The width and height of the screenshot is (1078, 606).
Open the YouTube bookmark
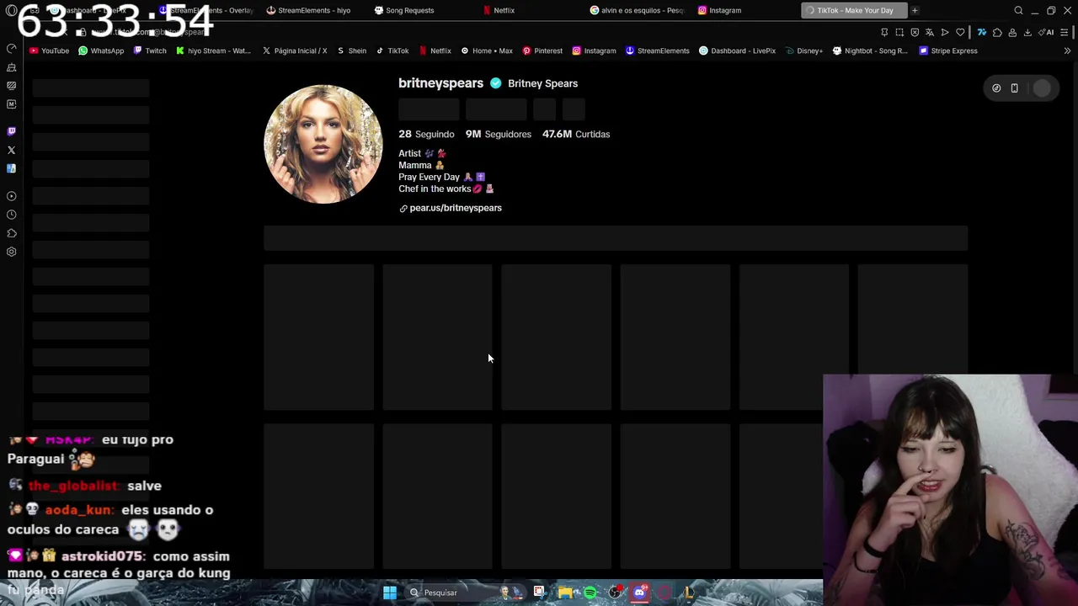click(x=49, y=50)
